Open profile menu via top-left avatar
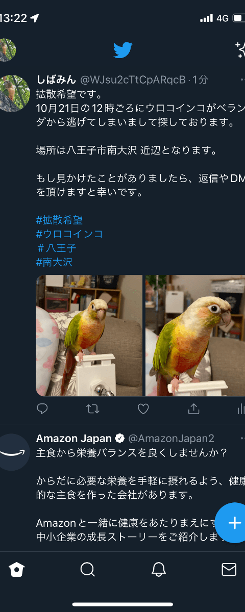Image resolution: width=245 pixels, height=612 pixels. [7, 50]
